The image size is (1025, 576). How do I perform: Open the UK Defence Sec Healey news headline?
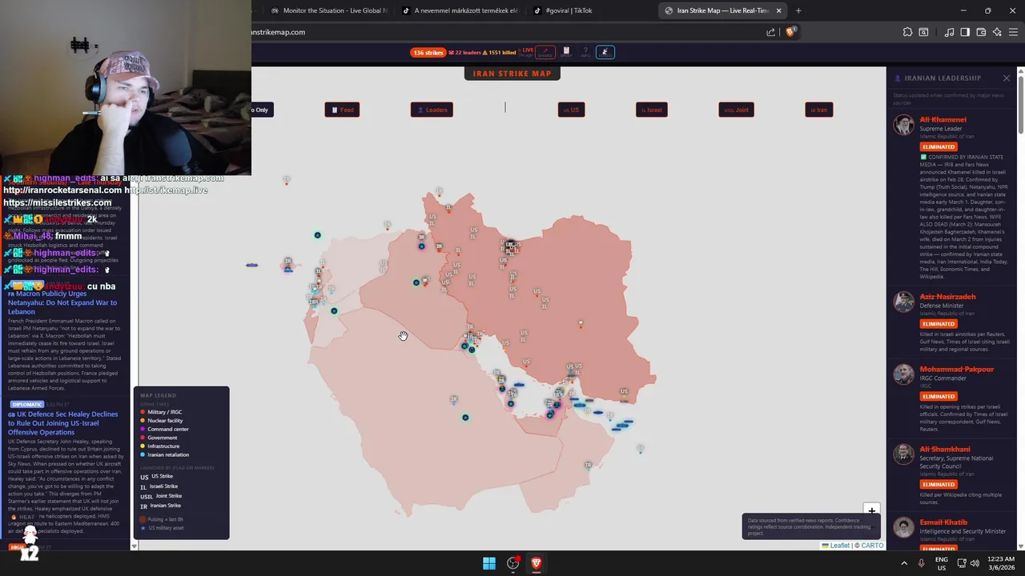tap(62, 423)
